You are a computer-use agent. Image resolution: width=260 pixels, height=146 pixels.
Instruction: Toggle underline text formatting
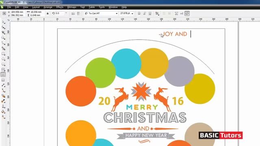pyautogui.click(x=150, y=13)
